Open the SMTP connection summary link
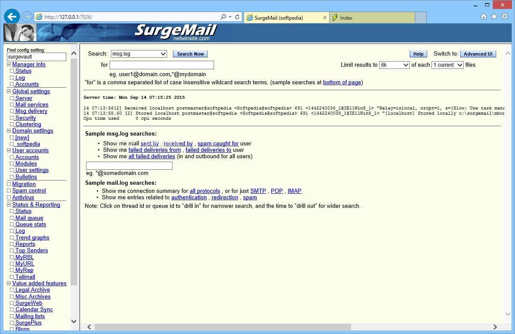515x334 pixels. (x=258, y=191)
